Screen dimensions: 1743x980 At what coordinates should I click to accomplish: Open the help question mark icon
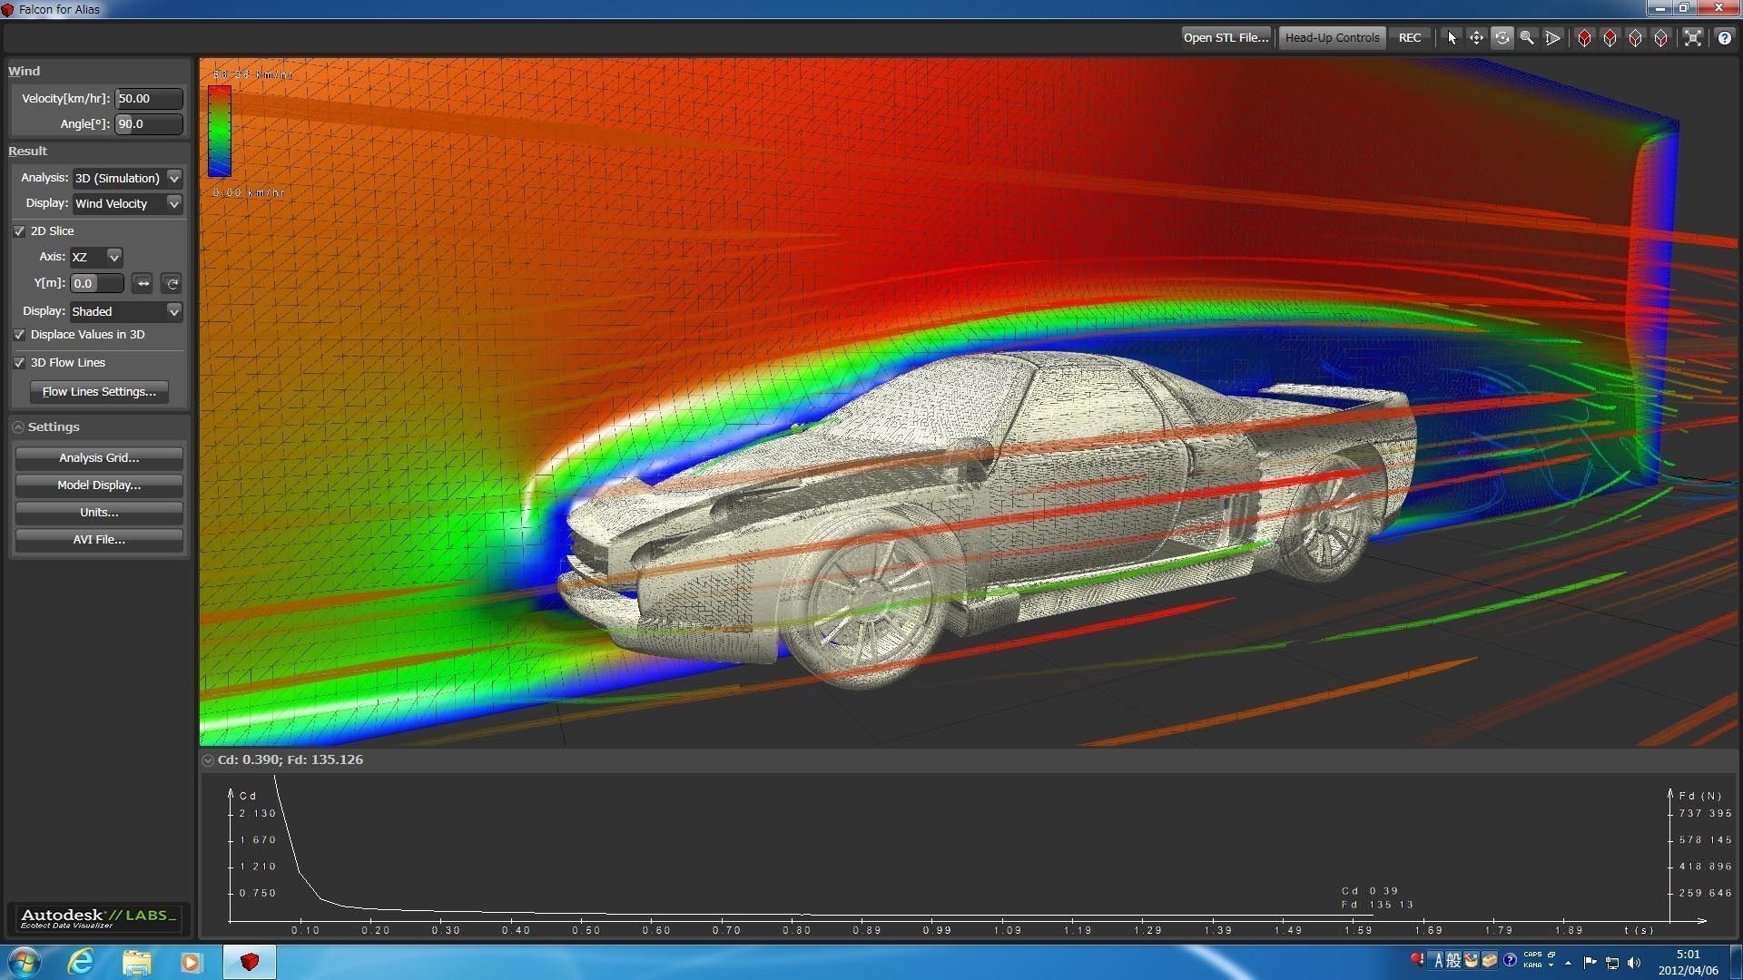(x=1725, y=38)
